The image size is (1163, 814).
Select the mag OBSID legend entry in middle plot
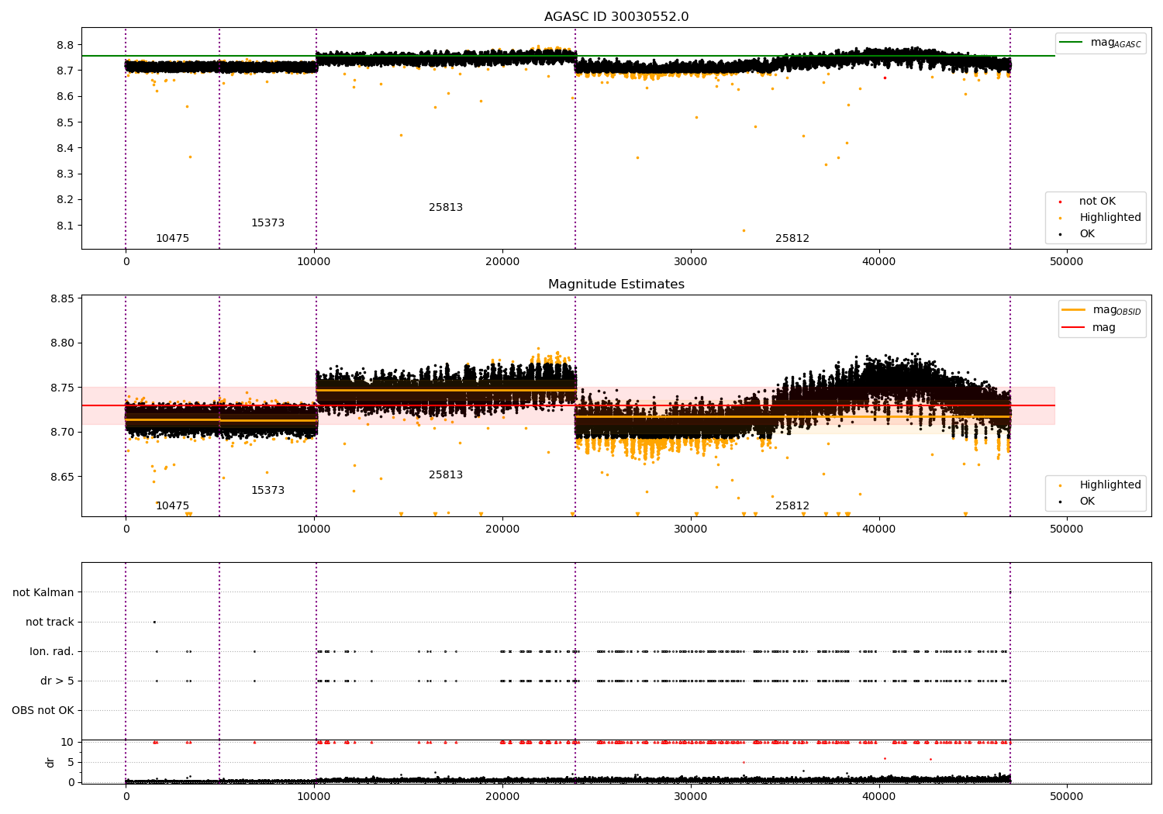1102,310
